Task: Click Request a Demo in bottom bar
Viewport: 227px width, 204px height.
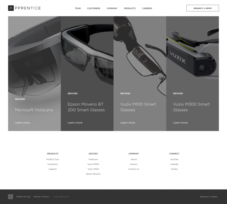Action: pos(209,197)
